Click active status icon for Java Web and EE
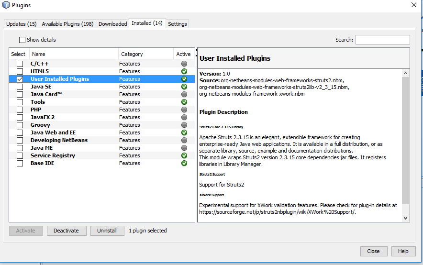The height and width of the screenshot is (265, 423). 184,132
